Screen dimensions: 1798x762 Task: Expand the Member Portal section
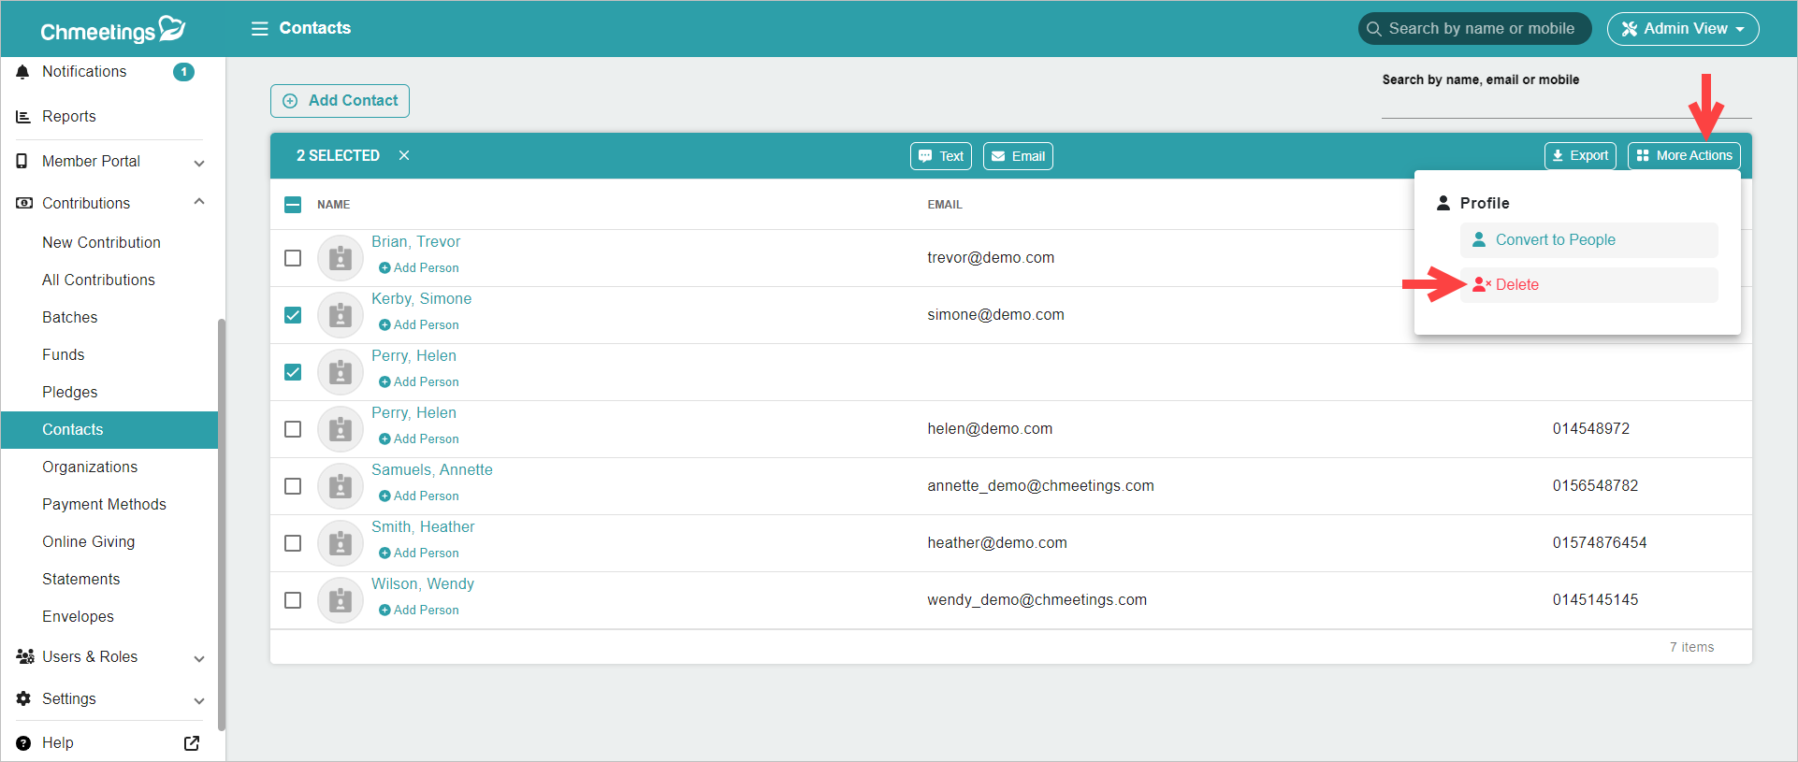[198, 163]
